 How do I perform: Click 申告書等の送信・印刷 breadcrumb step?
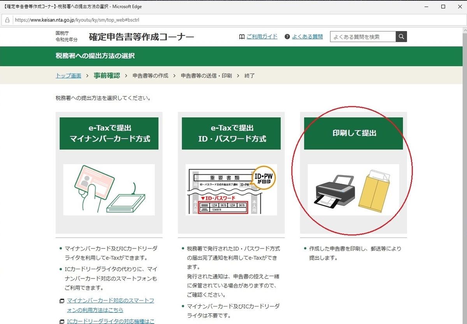point(206,75)
